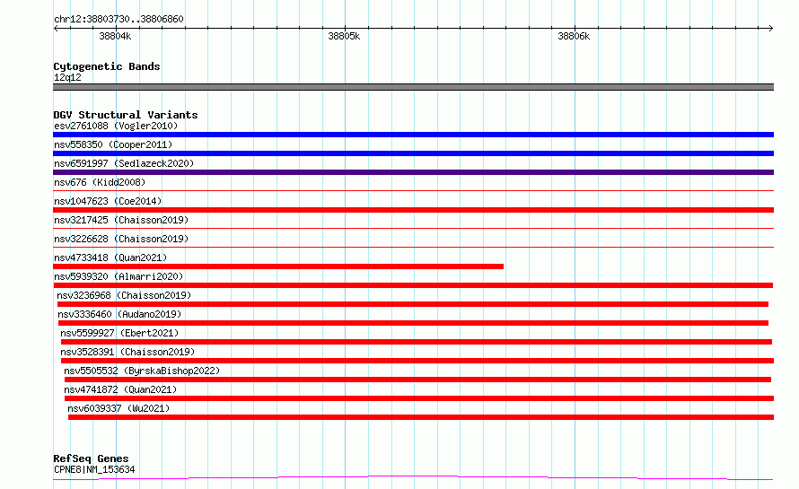Click the 38805k ruler tick label
799x489 pixels.
pos(344,36)
